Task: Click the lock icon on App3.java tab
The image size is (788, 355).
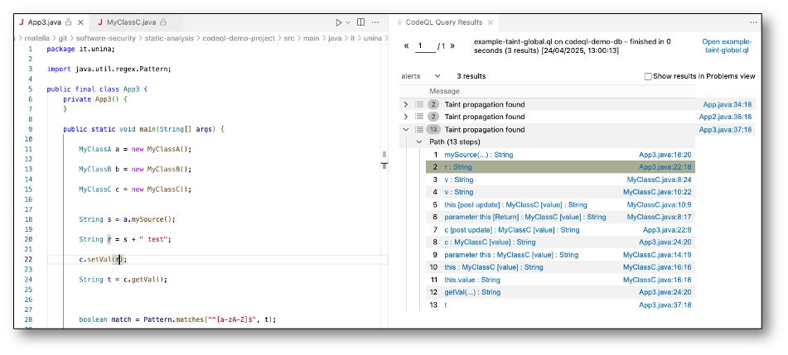Action: click(69, 22)
